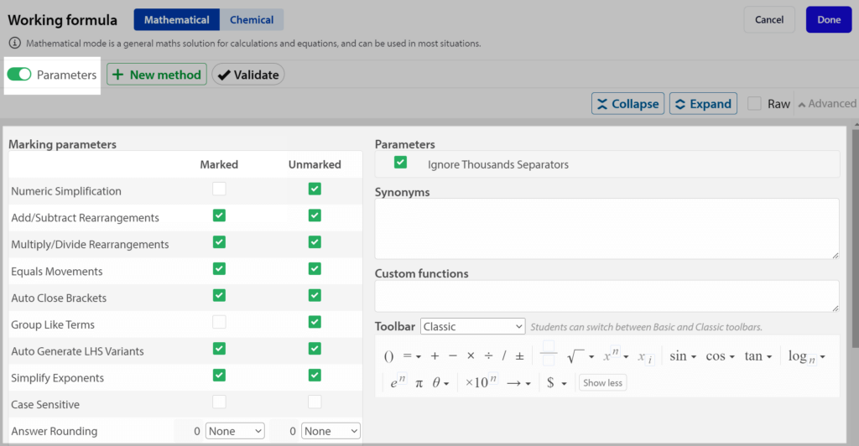Image resolution: width=859 pixels, height=446 pixels.
Task: Insert theta symbol
Action: (x=436, y=382)
